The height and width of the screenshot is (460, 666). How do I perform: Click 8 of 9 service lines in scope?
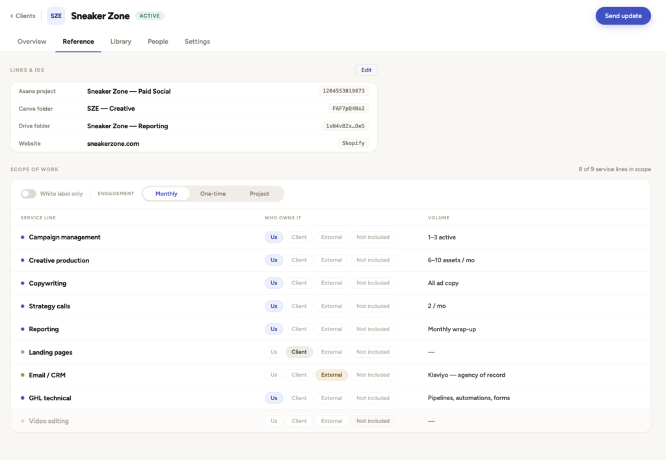(615, 169)
